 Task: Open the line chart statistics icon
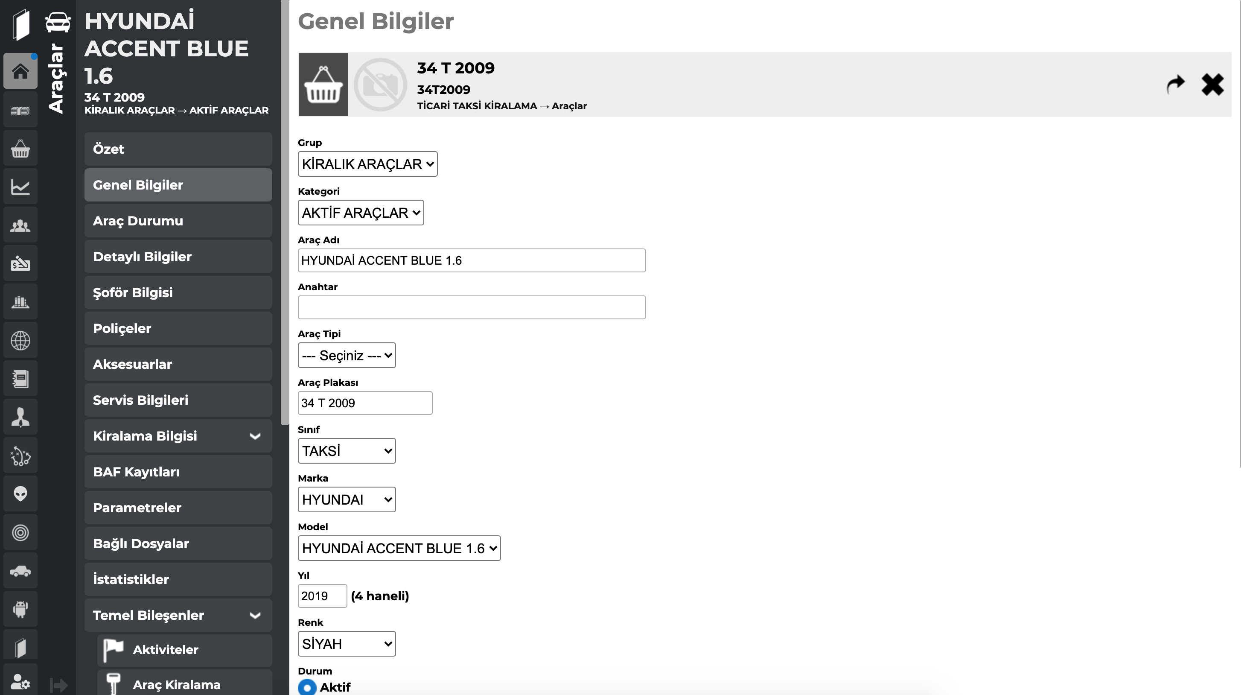pyautogui.click(x=20, y=187)
